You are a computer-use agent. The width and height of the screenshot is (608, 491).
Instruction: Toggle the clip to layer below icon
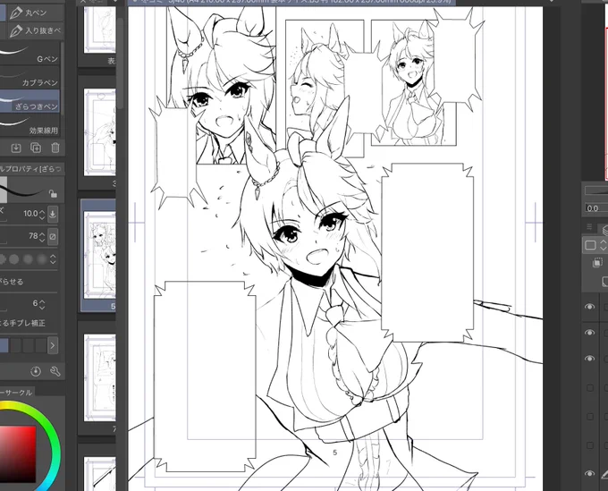597,263
